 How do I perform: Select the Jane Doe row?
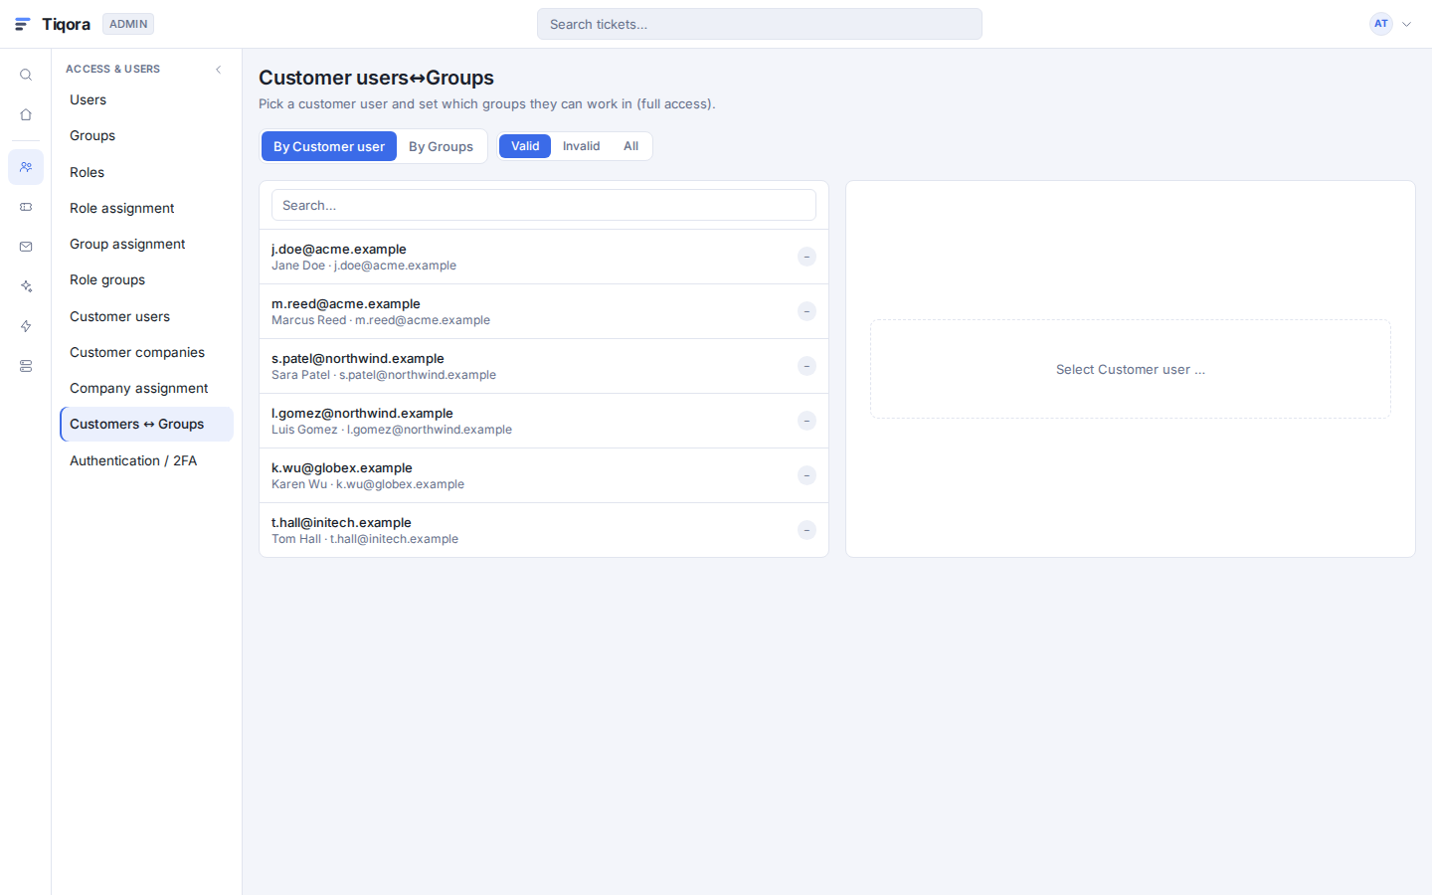(x=544, y=257)
